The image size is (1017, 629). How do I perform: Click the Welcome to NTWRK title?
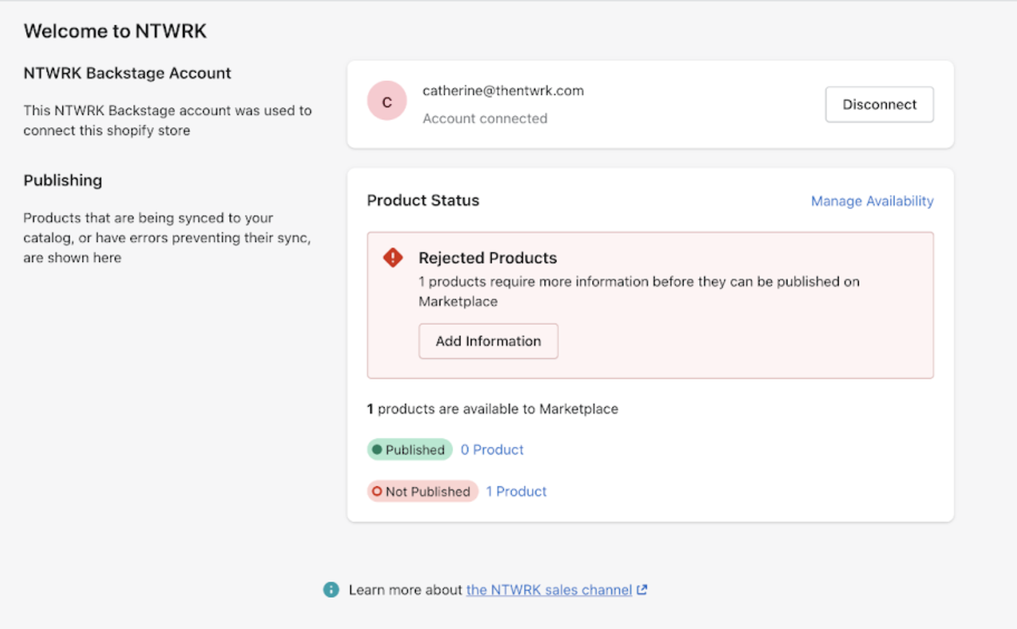click(115, 31)
